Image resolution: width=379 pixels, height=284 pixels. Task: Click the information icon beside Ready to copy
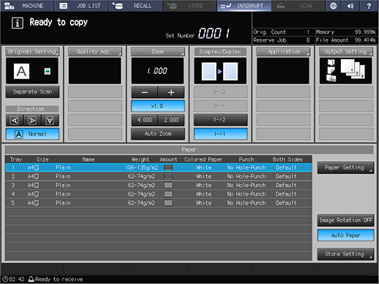pos(18,23)
